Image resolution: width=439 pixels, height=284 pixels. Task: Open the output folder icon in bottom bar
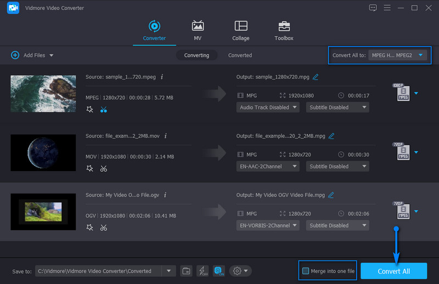(x=186, y=271)
